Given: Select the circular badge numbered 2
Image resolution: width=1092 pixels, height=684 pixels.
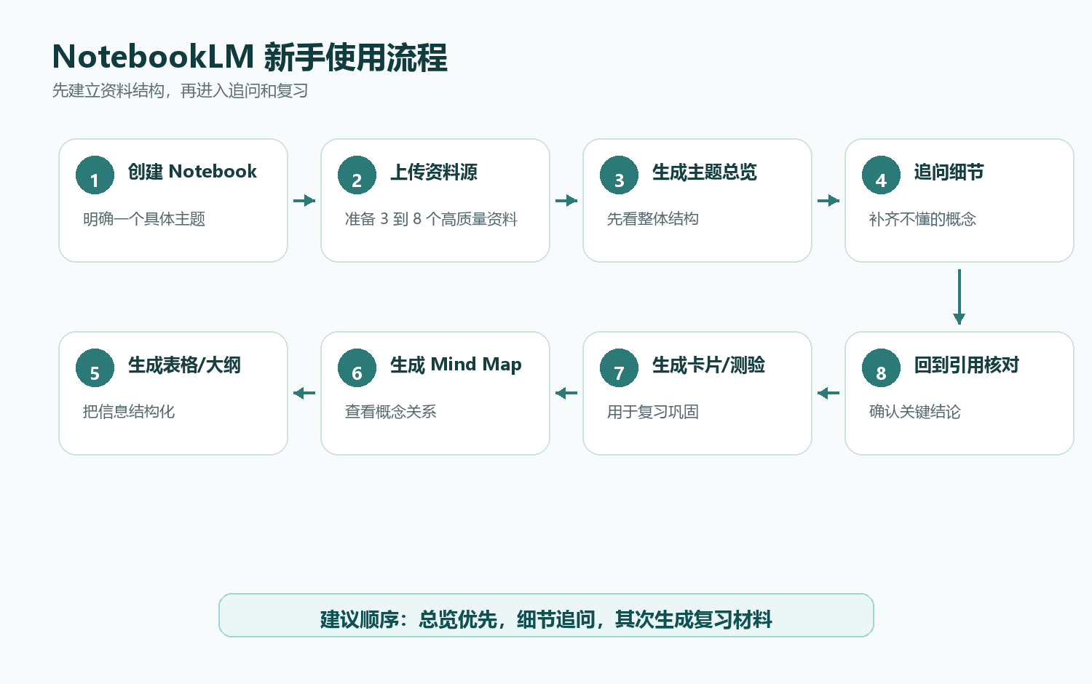Looking at the screenshot, I should tap(357, 175).
